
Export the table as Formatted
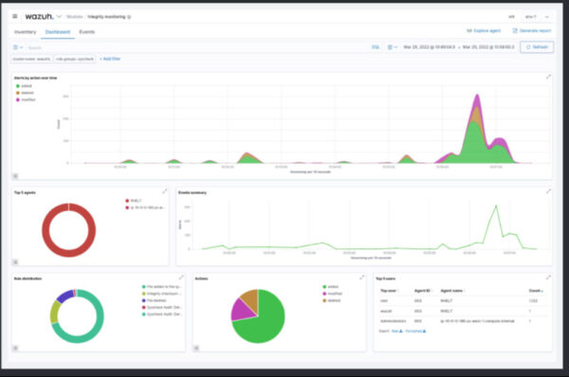(x=415, y=331)
